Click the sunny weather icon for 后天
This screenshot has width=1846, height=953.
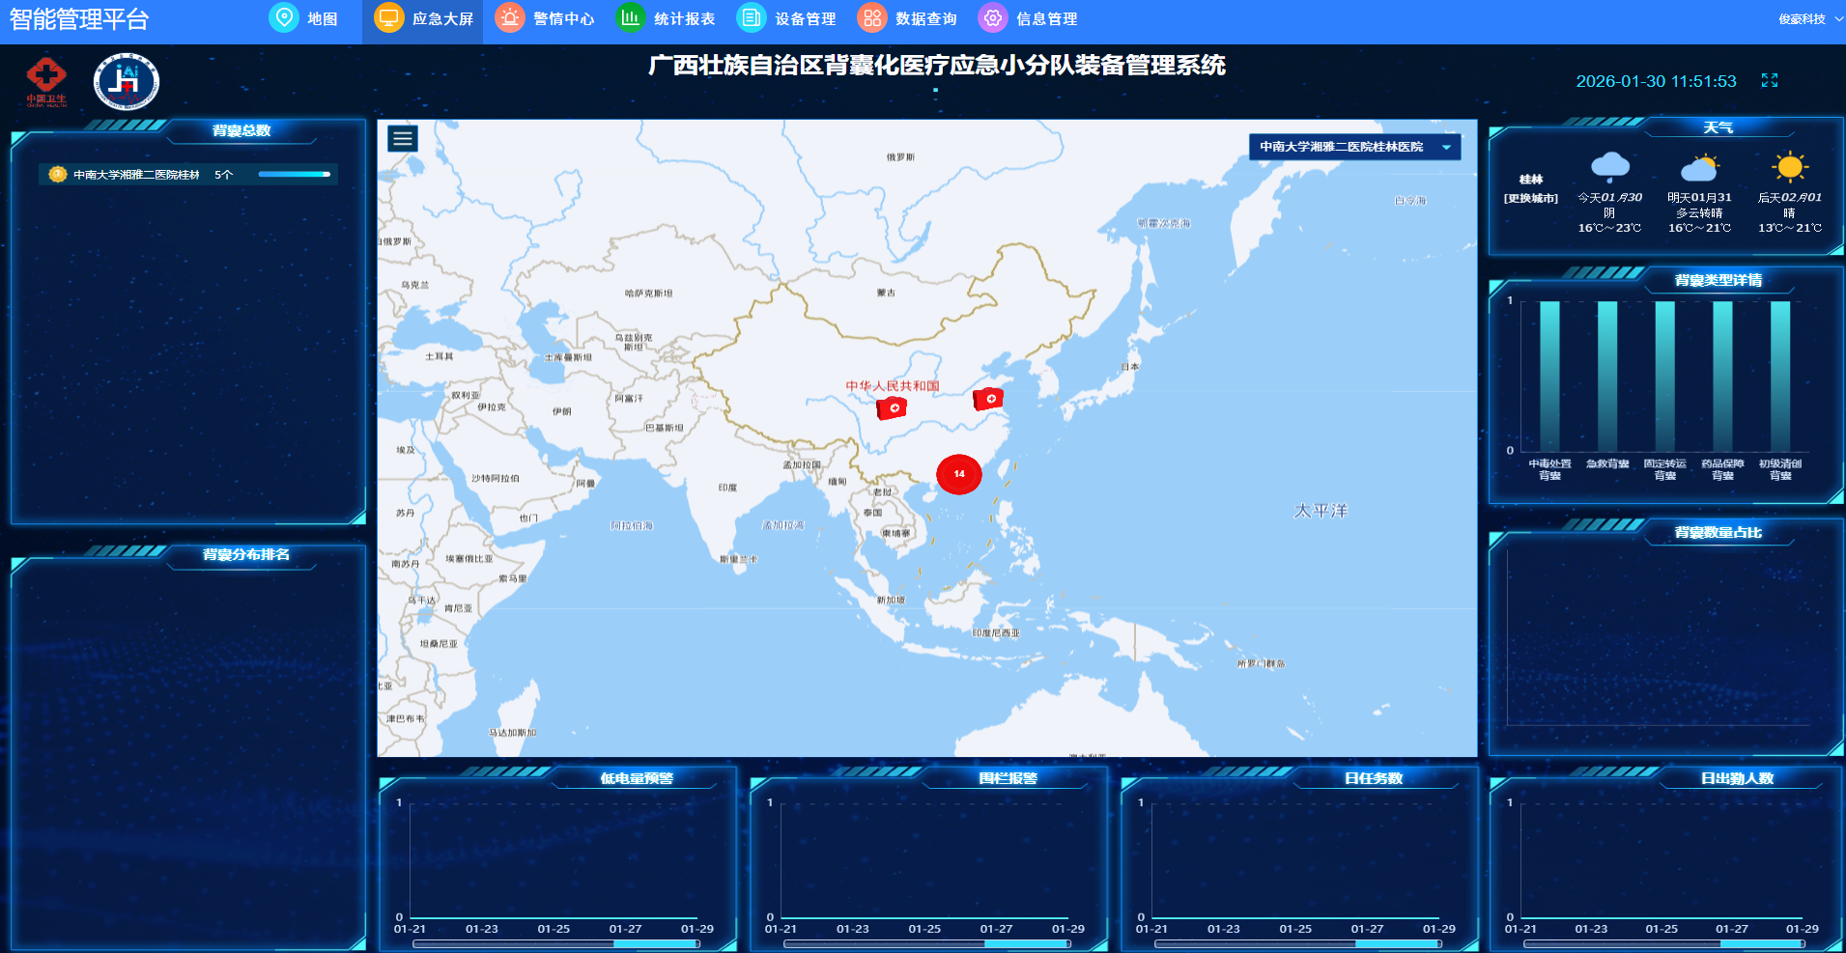tap(1790, 167)
